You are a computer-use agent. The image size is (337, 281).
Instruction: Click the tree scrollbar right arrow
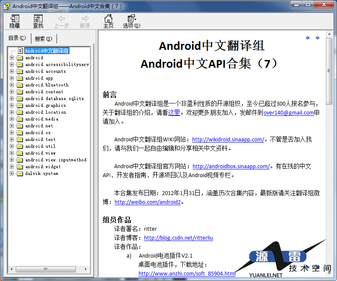coord(86,269)
